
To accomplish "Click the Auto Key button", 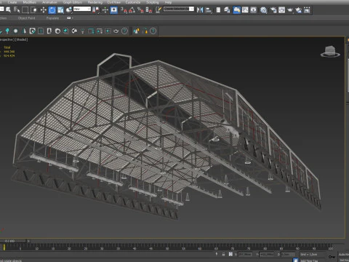I will [x=344, y=254].
